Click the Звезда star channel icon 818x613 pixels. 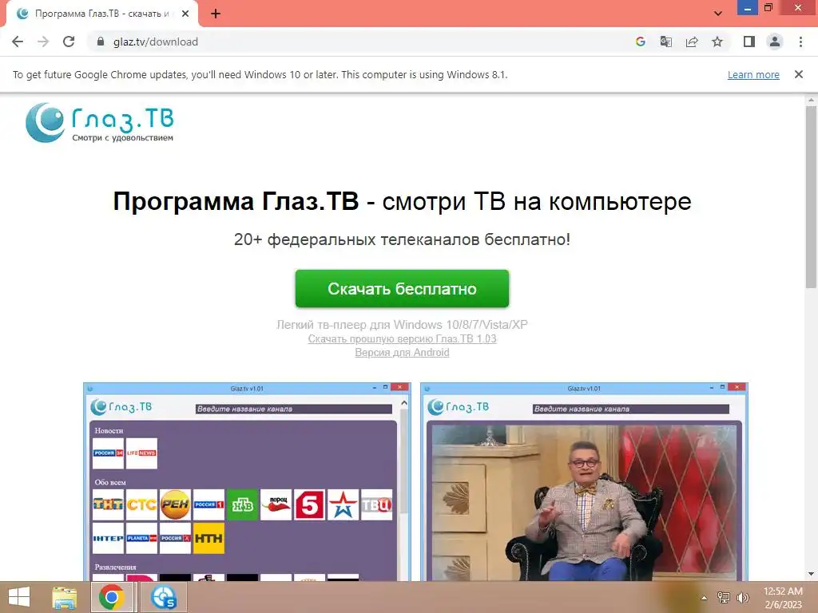(343, 504)
